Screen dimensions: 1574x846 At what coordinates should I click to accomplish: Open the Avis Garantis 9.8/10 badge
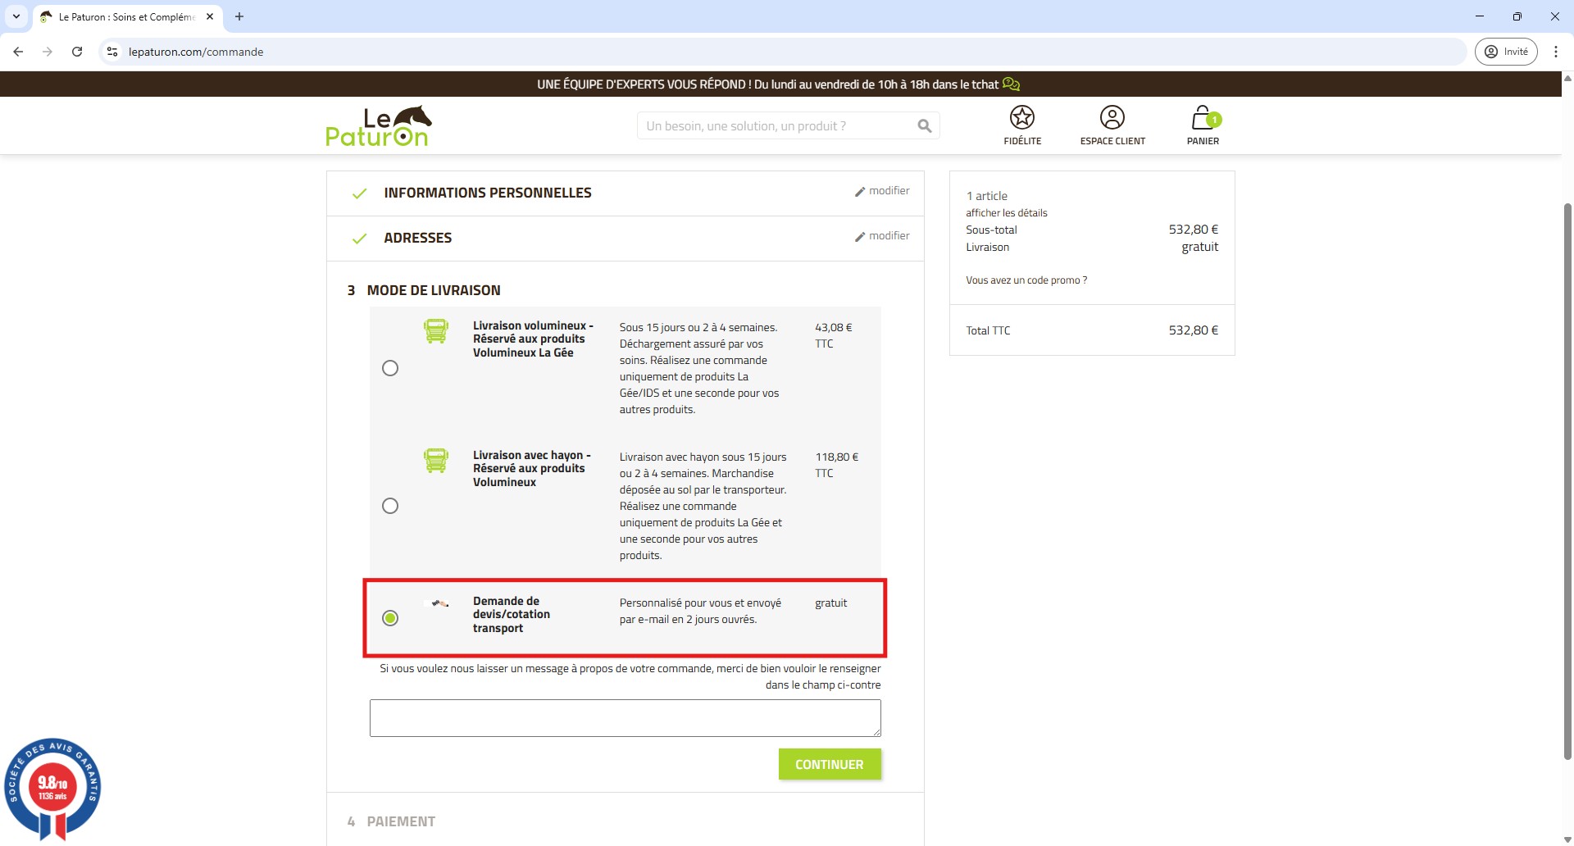click(52, 788)
